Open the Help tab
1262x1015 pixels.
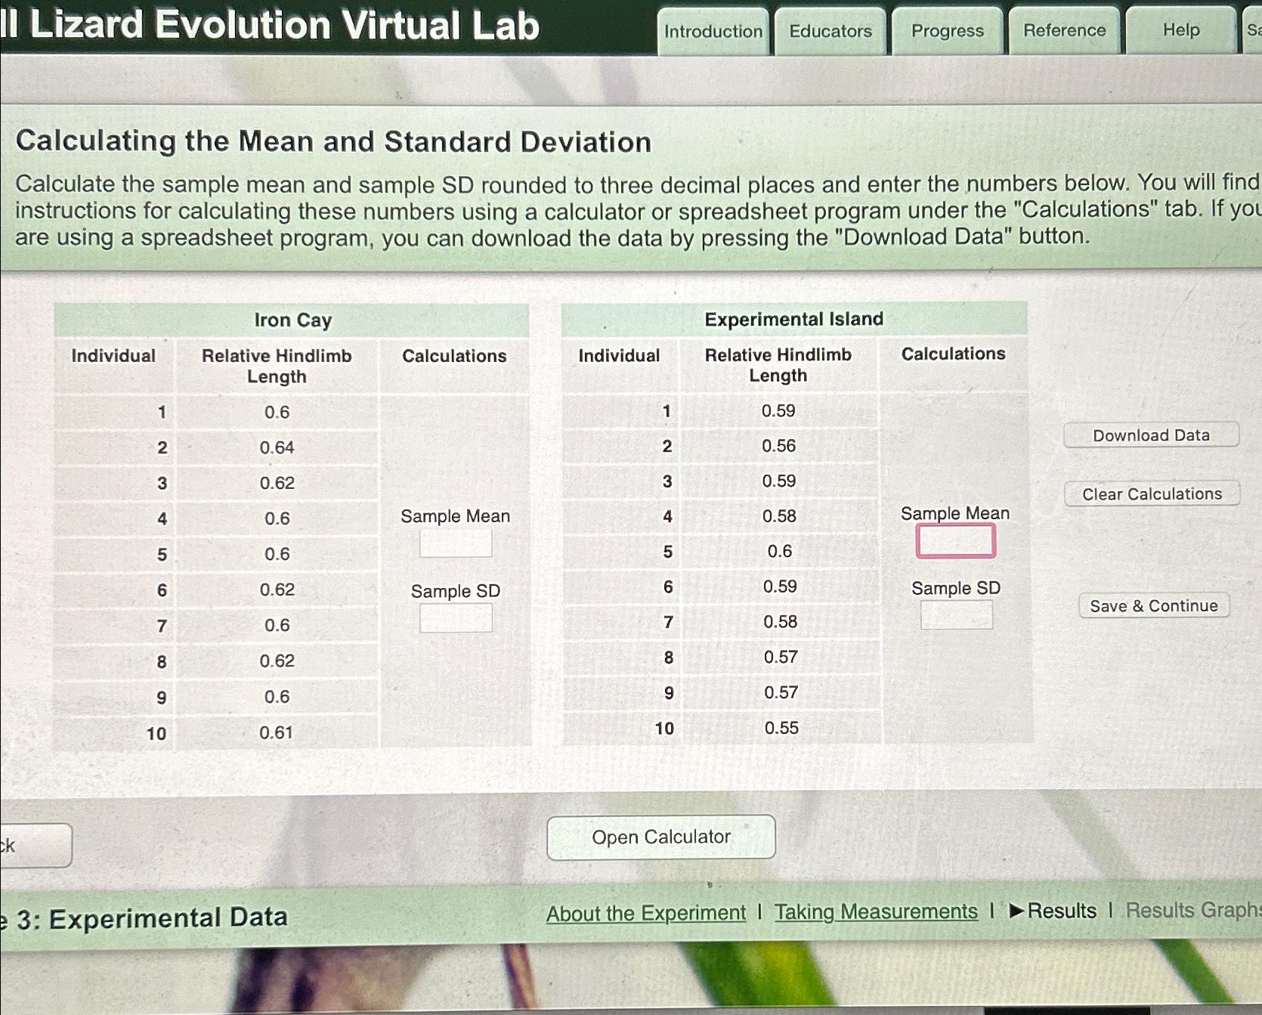click(x=1180, y=31)
